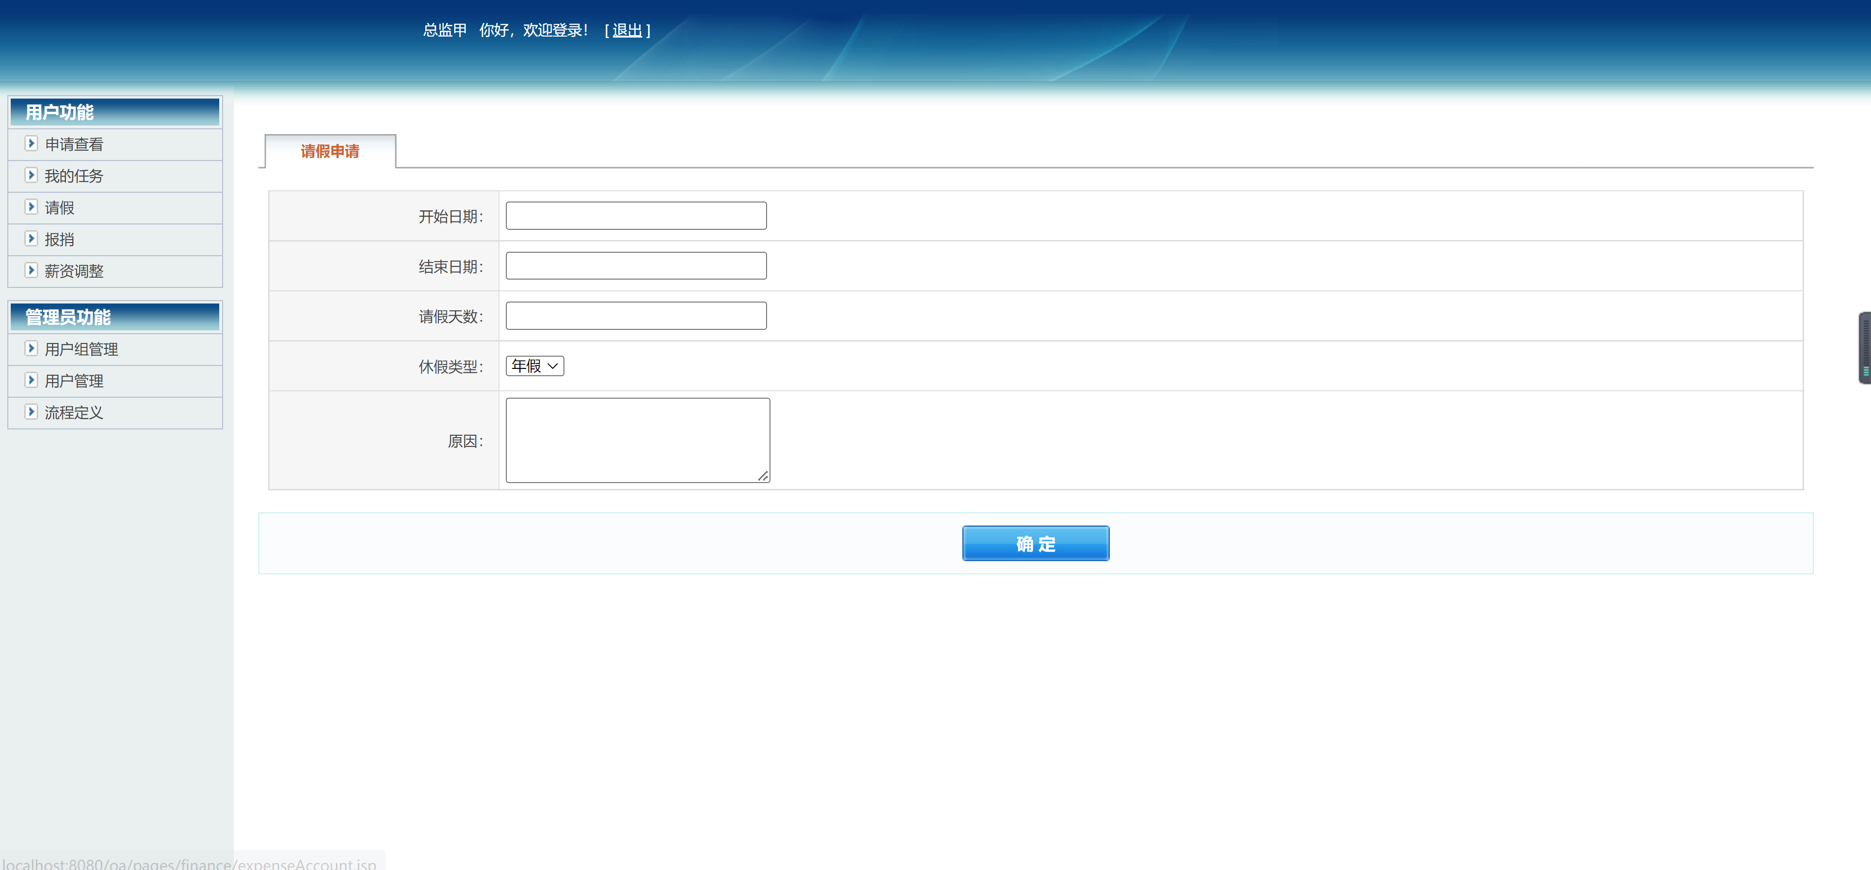Click the arrow icon beside 薪资调整
Screen dimensions: 1871x870
coord(31,271)
